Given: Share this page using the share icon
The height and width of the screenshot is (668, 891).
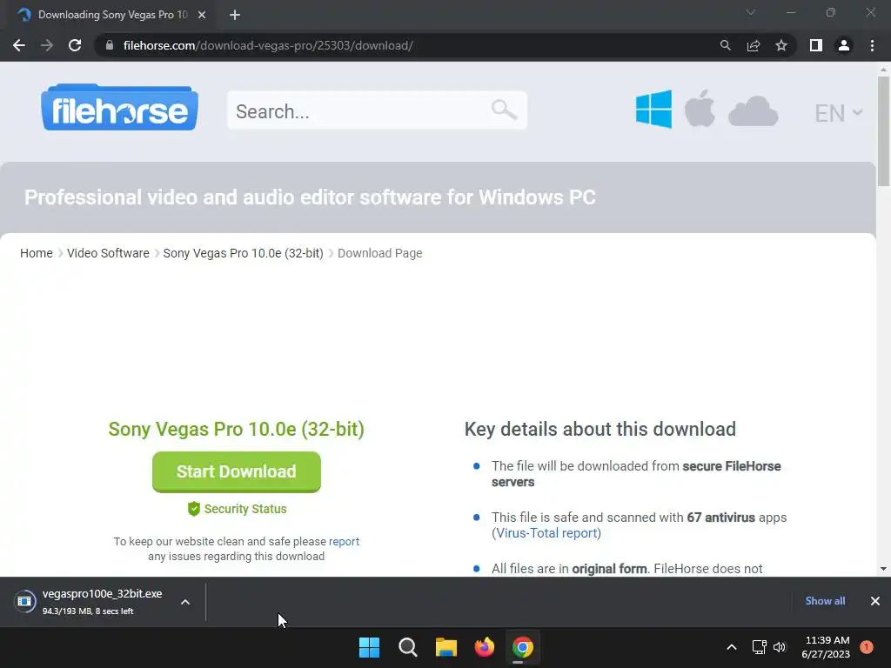Looking at the screenshot, I should tap(754, 45).
